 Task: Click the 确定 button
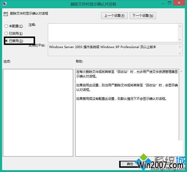click(x=130, y=164)
